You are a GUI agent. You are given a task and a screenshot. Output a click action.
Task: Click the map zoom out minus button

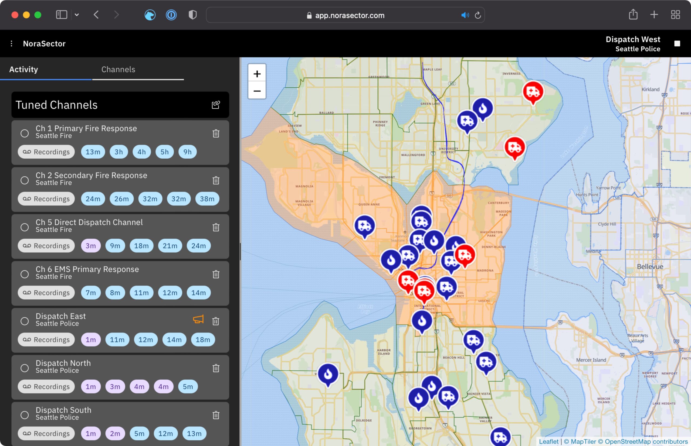[257, 91]
